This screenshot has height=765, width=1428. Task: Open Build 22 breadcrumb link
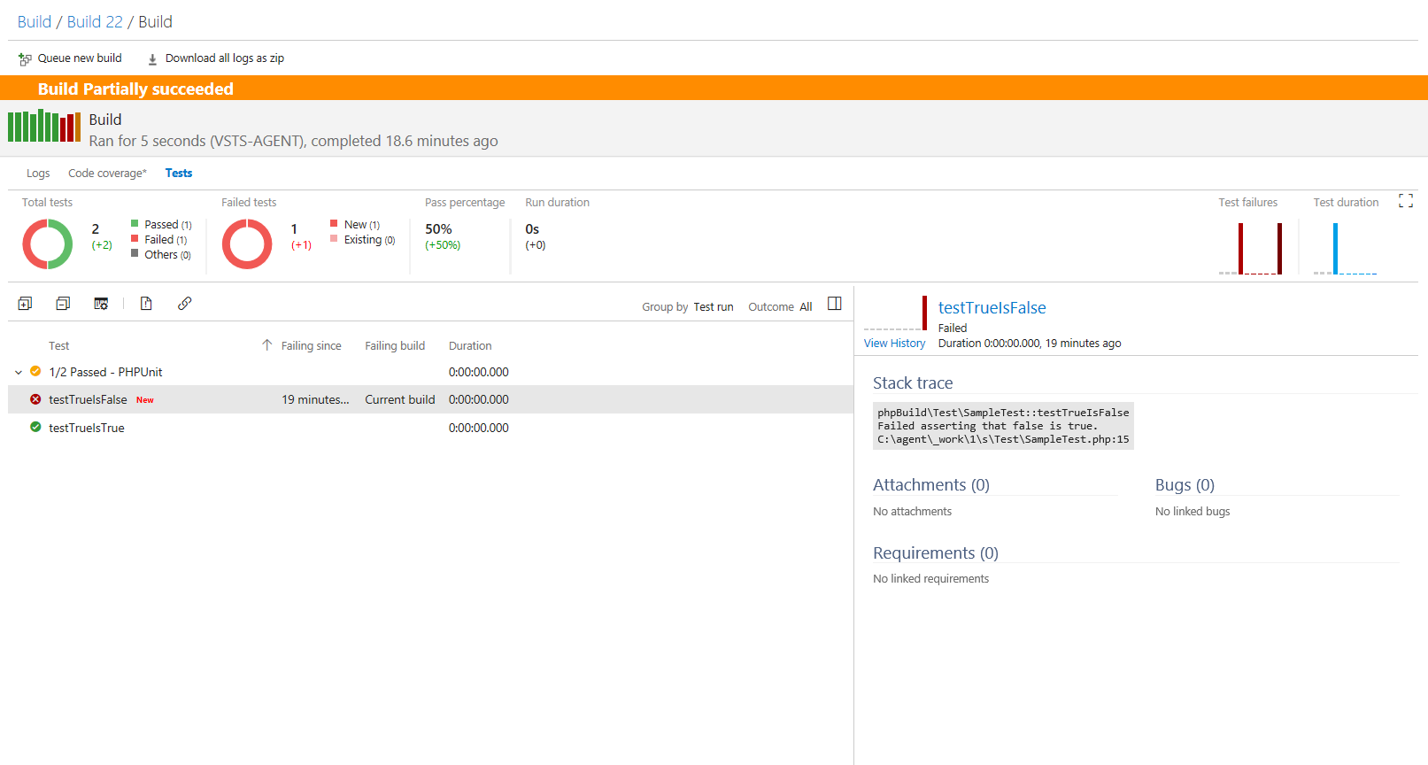[95, 22]
